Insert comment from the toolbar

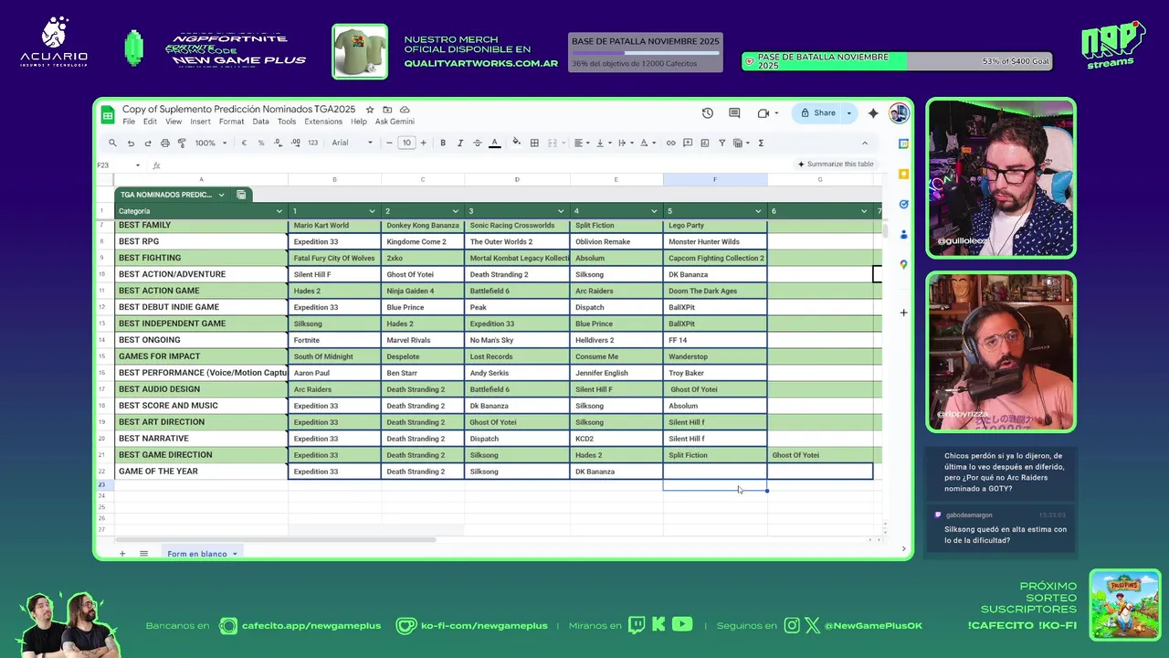(688, 143)
